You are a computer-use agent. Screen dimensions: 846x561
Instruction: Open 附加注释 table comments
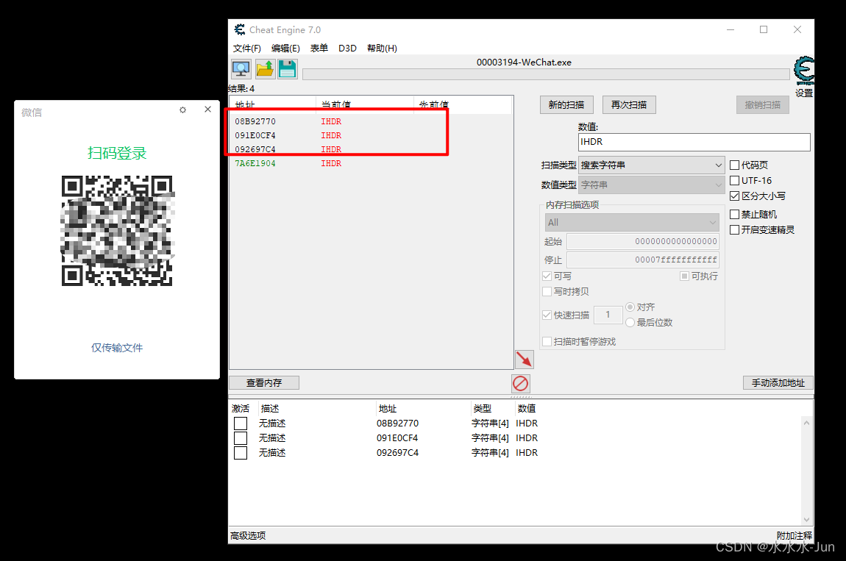coord(795,536)
